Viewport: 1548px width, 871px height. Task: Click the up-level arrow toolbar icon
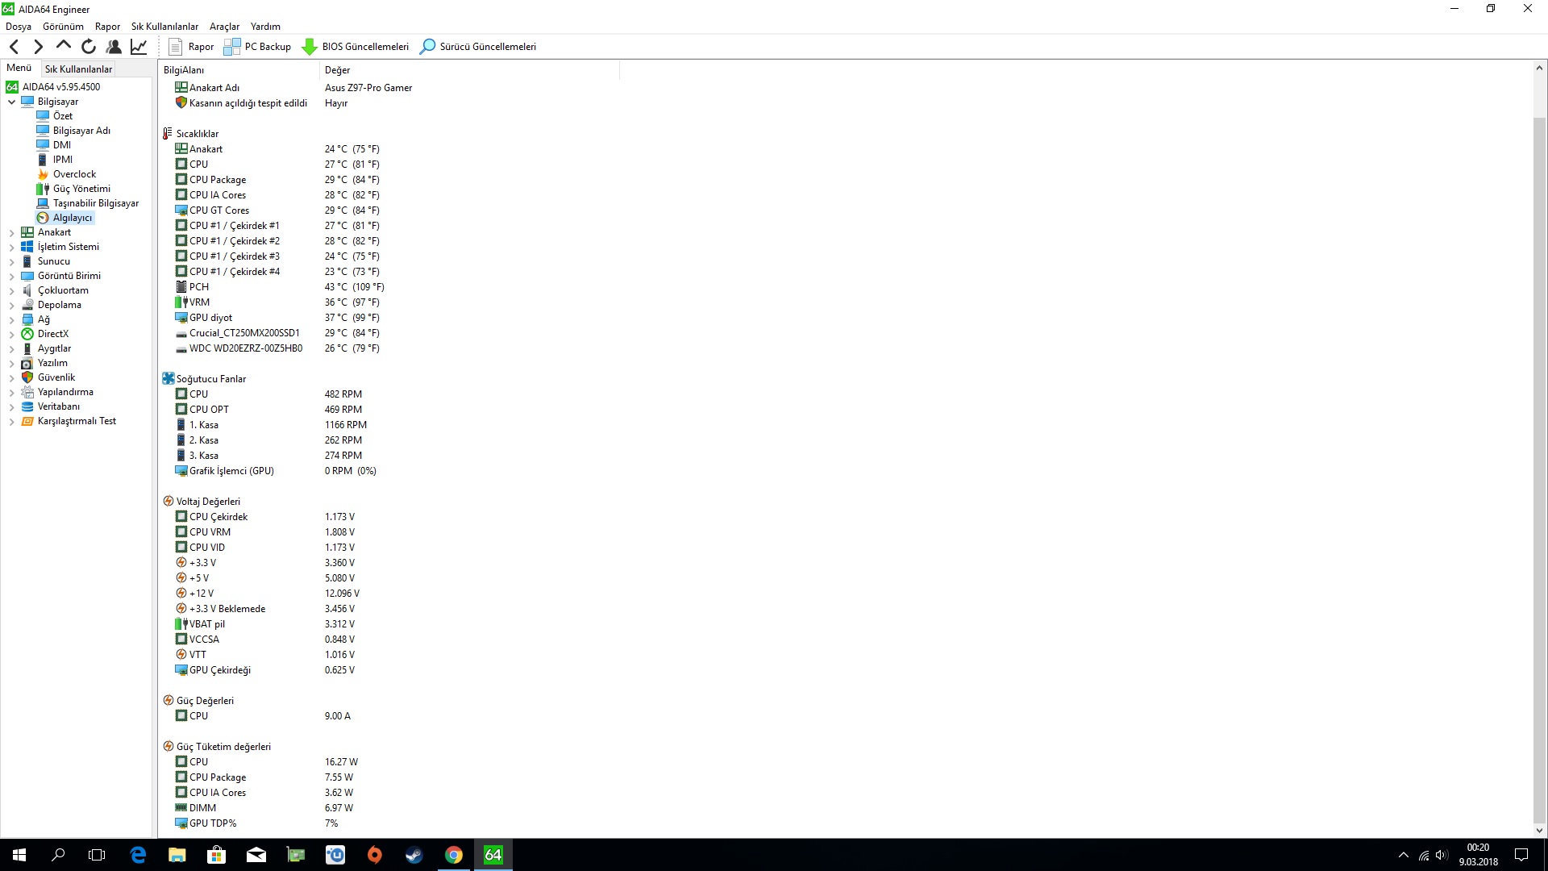click(64, 46)
